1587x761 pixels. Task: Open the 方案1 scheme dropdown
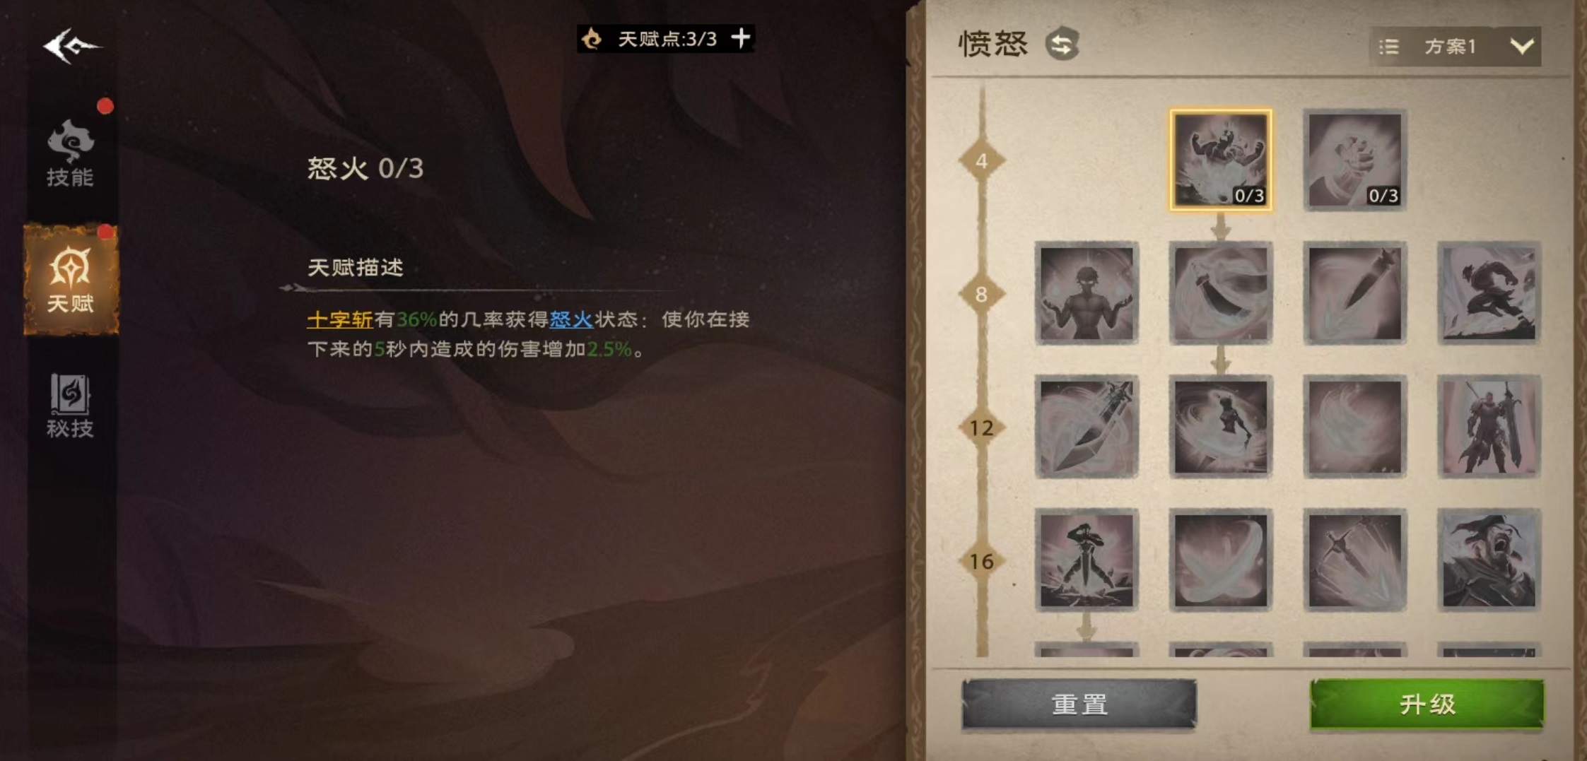point(1455,47)
